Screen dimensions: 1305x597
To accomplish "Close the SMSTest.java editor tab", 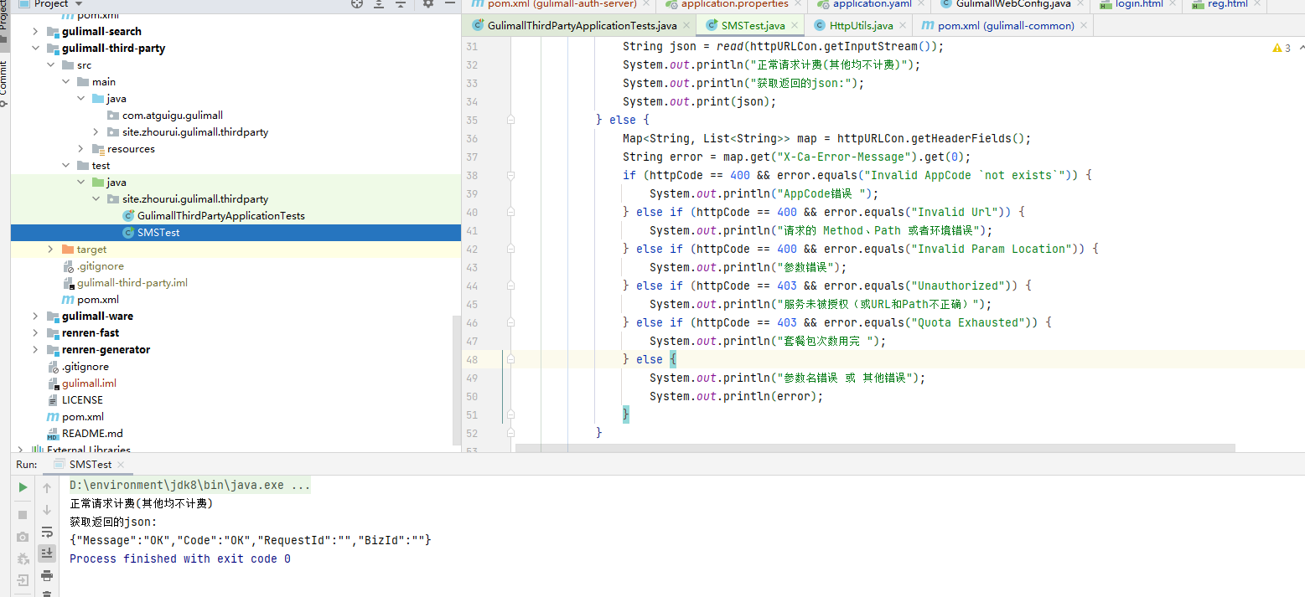I will pos(795,26).
